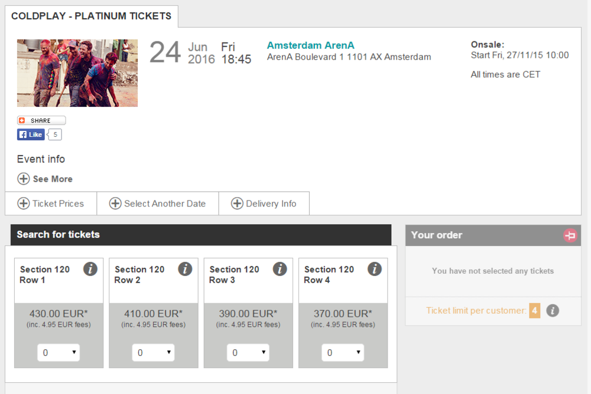Select the Coldplay - Platinum Tickets tab
This screenshot has width=591, height=394.
(91, 16)
